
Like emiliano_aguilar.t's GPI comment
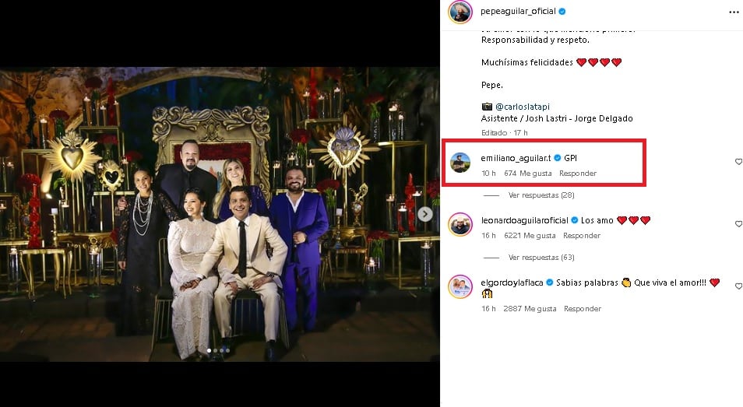coord(738,162)
